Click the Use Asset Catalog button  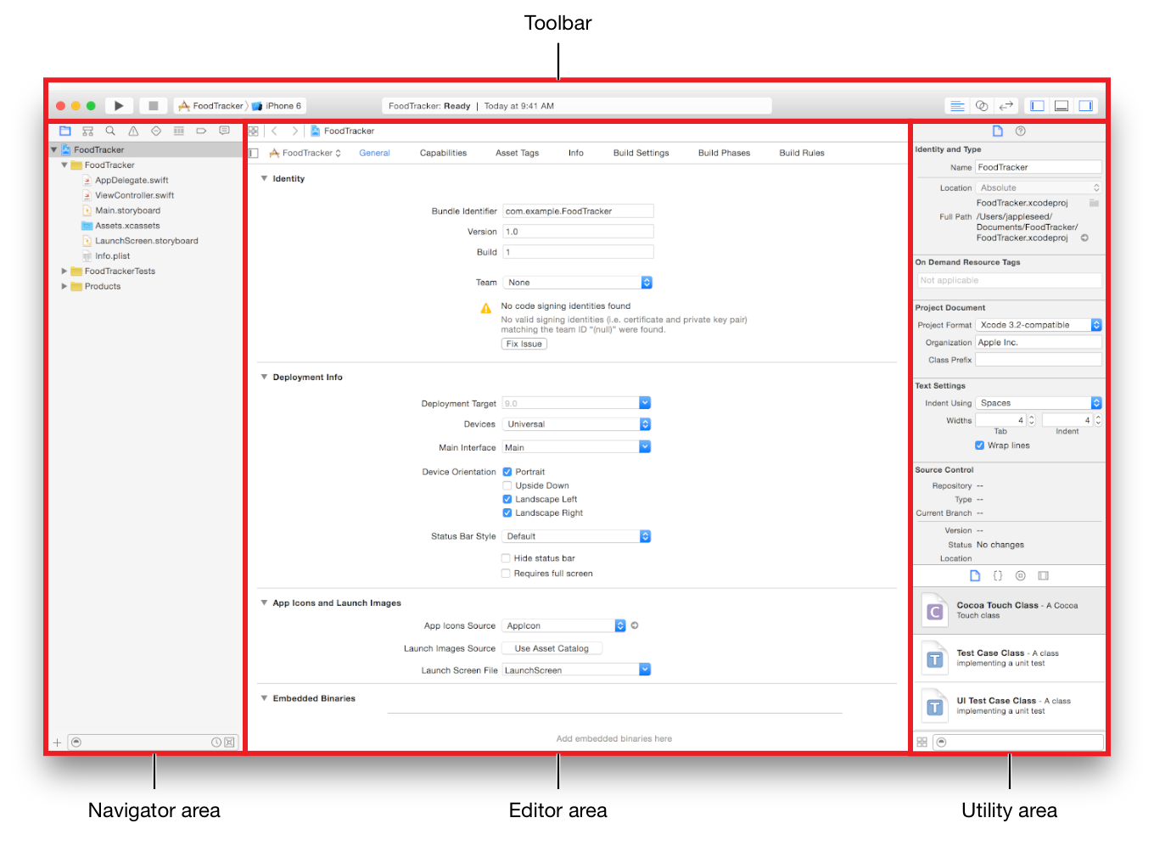pyautogui.click(x=552, y=648)
